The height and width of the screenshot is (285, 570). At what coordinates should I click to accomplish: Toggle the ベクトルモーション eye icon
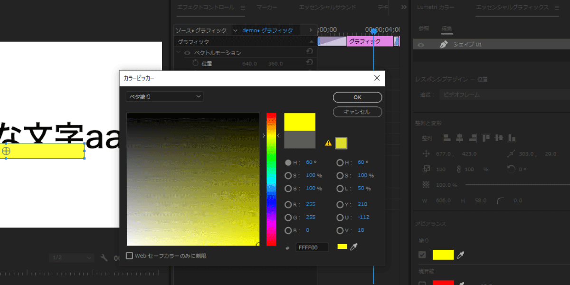click(187, 53)
